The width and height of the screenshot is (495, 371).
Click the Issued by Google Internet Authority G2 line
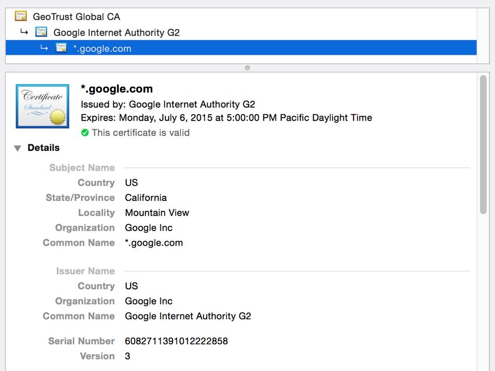click(x=168, y=104)
